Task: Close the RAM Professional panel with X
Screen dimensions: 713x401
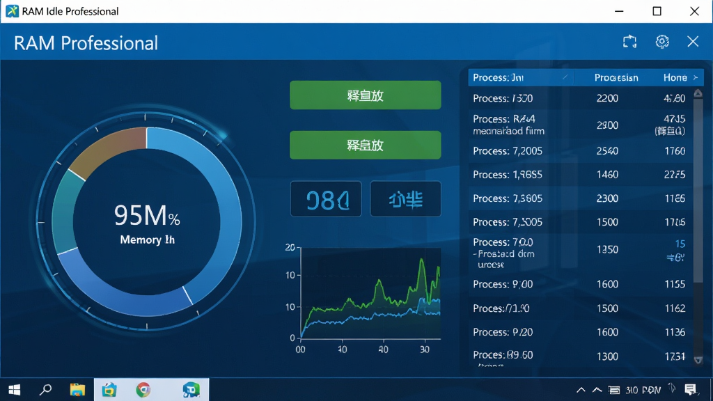Action: 693,42
